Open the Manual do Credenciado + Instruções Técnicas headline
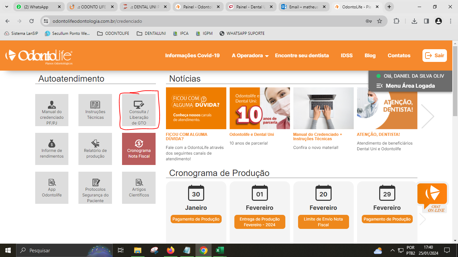Viewport: 458px width, 257px height. 318,137
